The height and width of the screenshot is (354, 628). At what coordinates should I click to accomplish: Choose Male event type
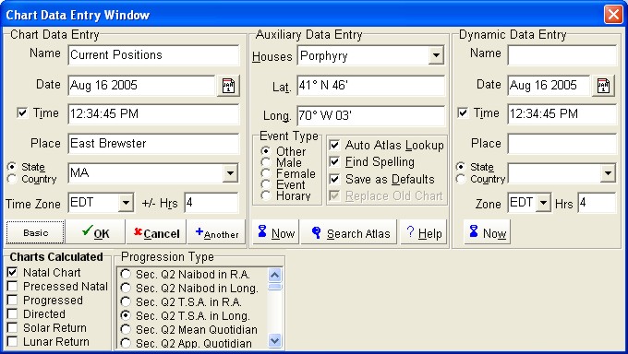266,162
